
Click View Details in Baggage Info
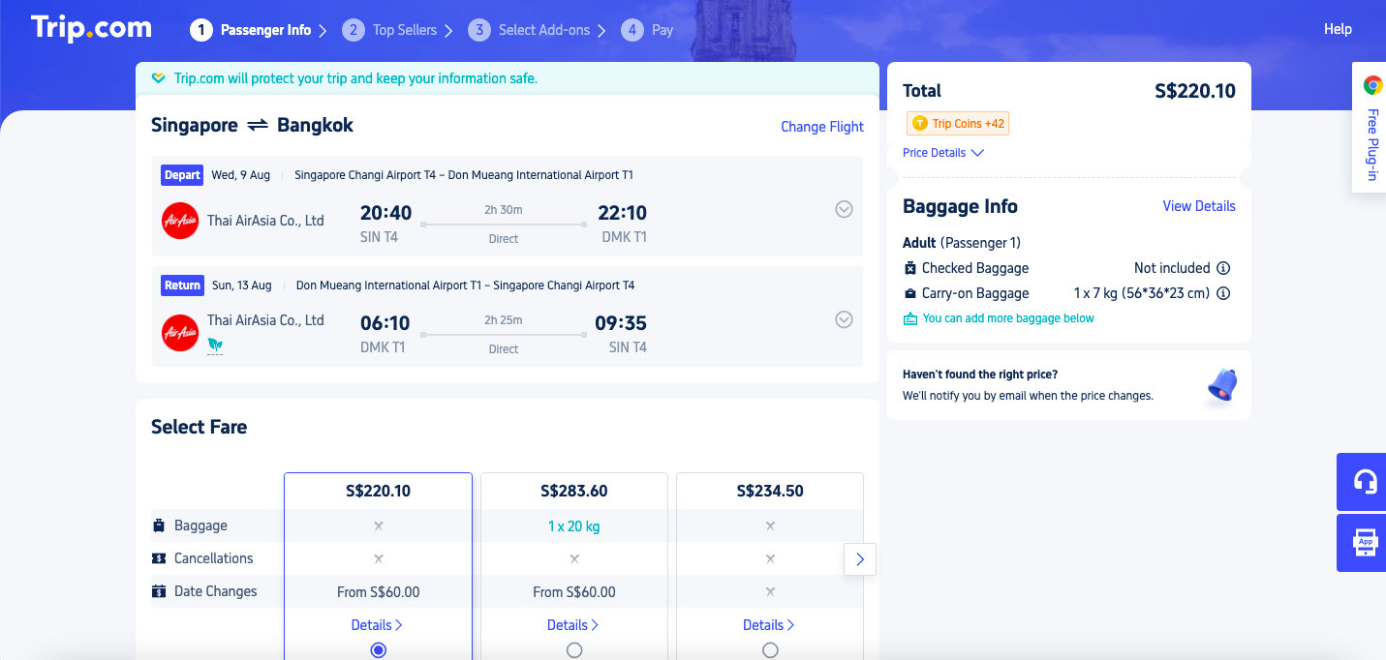point(1199,206)
